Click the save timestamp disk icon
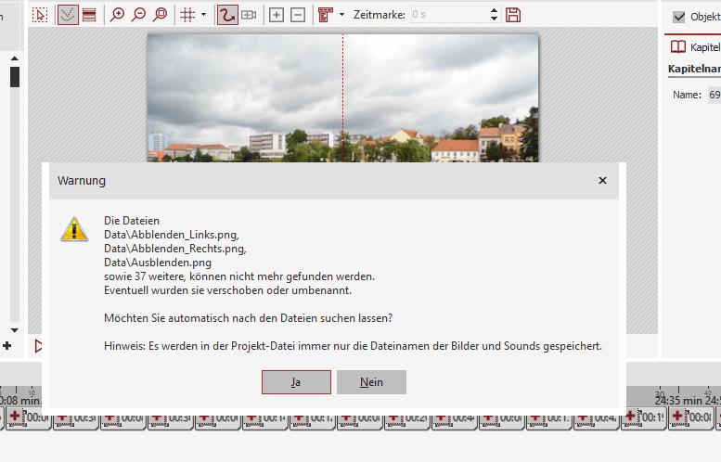721x462 pixels. (x=513, y=15)
